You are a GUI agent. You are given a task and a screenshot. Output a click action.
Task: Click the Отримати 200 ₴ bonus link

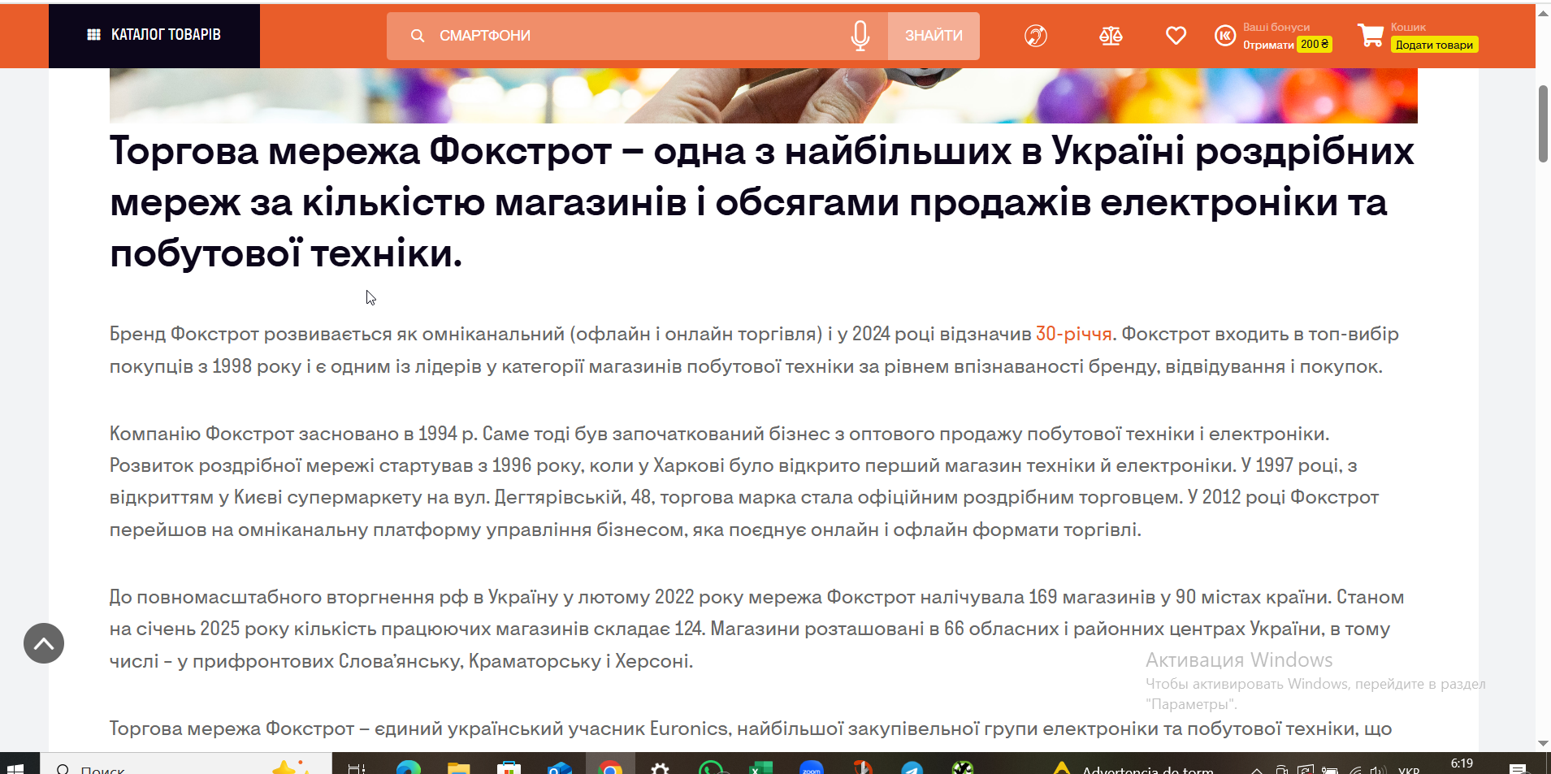click(x=1287, y=45)
